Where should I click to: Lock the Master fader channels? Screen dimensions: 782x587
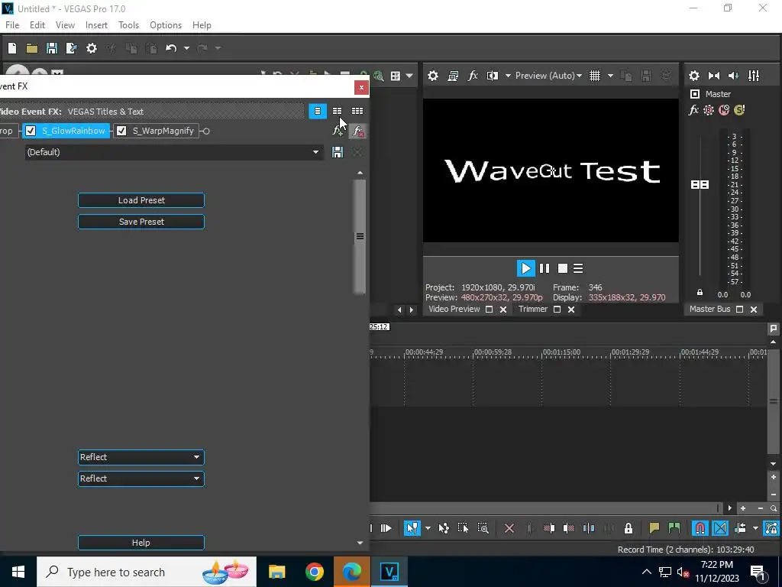coord(700,293)
